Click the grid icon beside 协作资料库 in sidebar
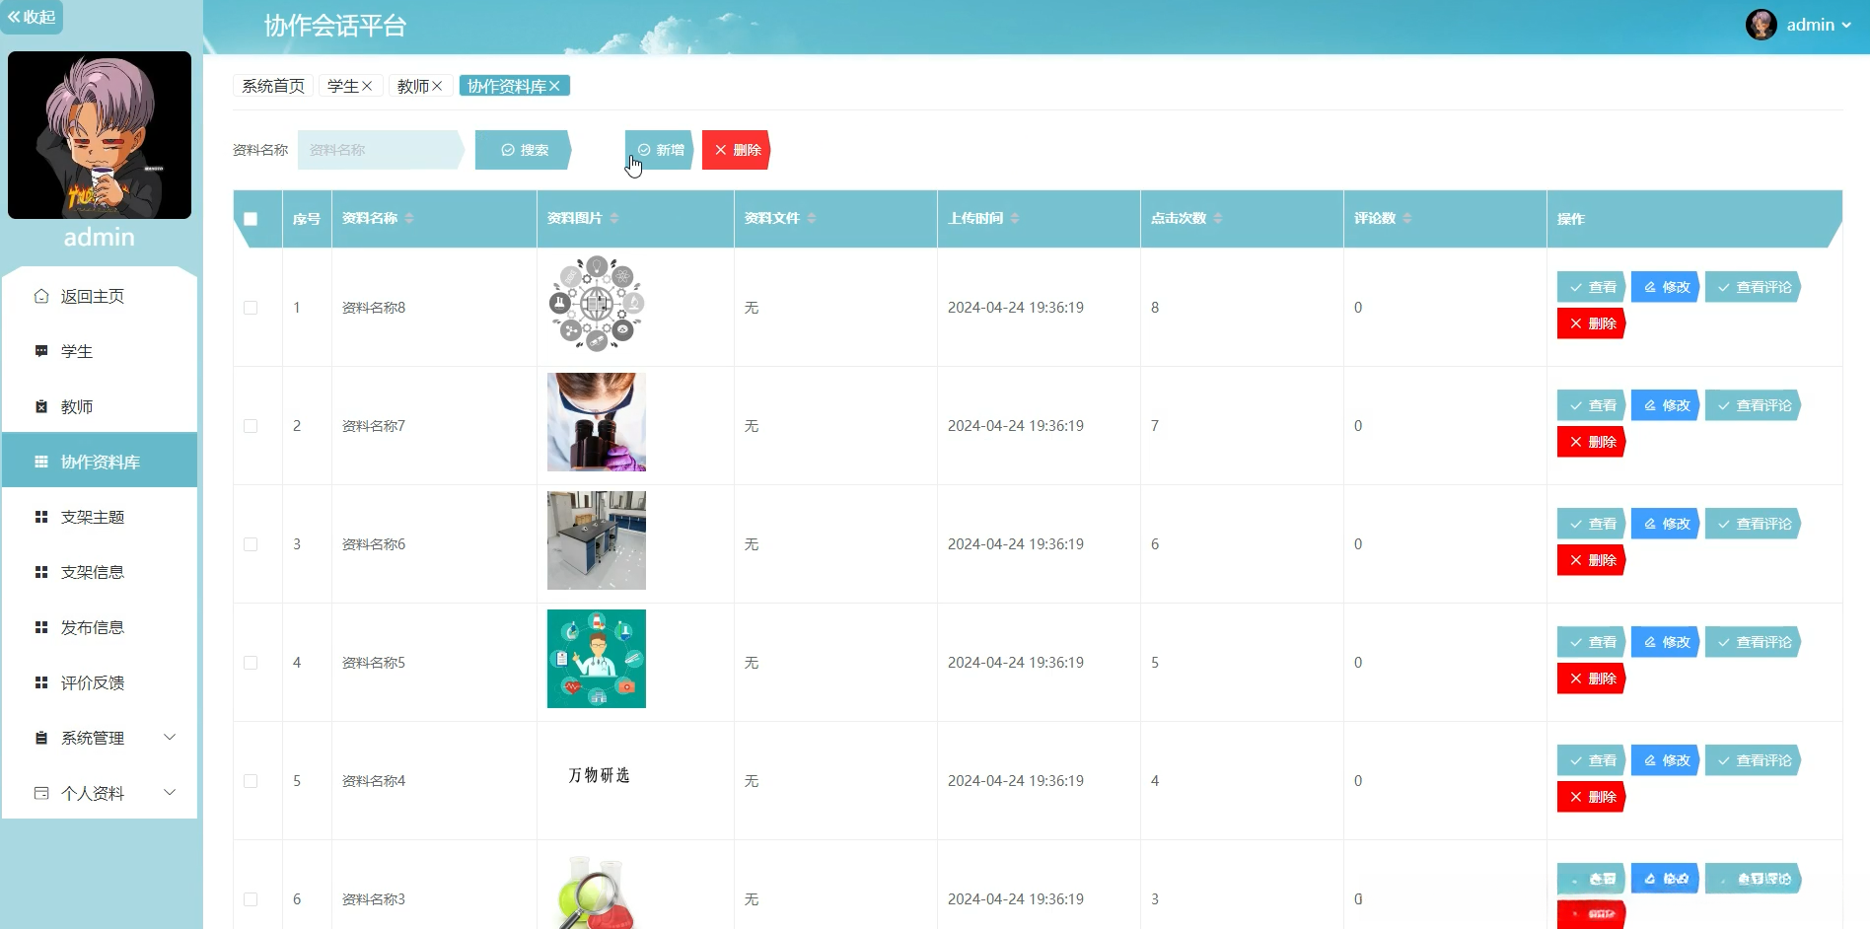Image resolution: width=1870 pixels, height=929 pixels. [x=41, y=462]
